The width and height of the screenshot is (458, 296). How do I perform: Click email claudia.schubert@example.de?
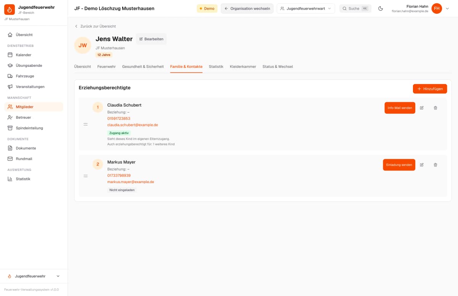tap(132, 125)
